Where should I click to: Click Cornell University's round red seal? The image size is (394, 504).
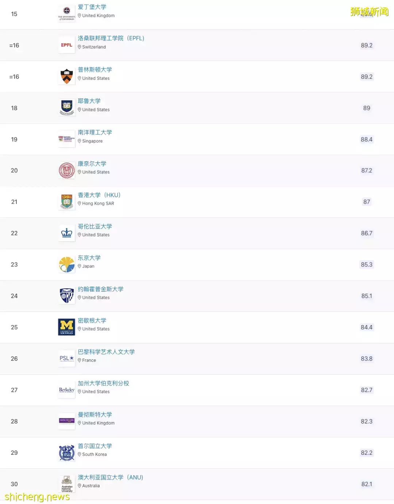[x=66, y=171]
